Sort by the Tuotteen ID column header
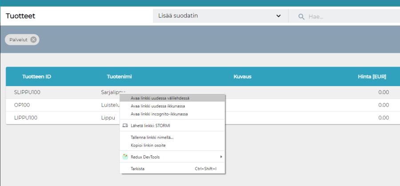Image resolution: width=400 pixels, height=186 pixels. [x=36, y=76]
